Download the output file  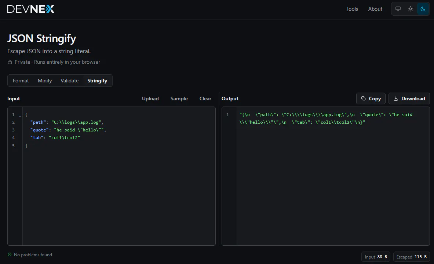pos(409,98)
